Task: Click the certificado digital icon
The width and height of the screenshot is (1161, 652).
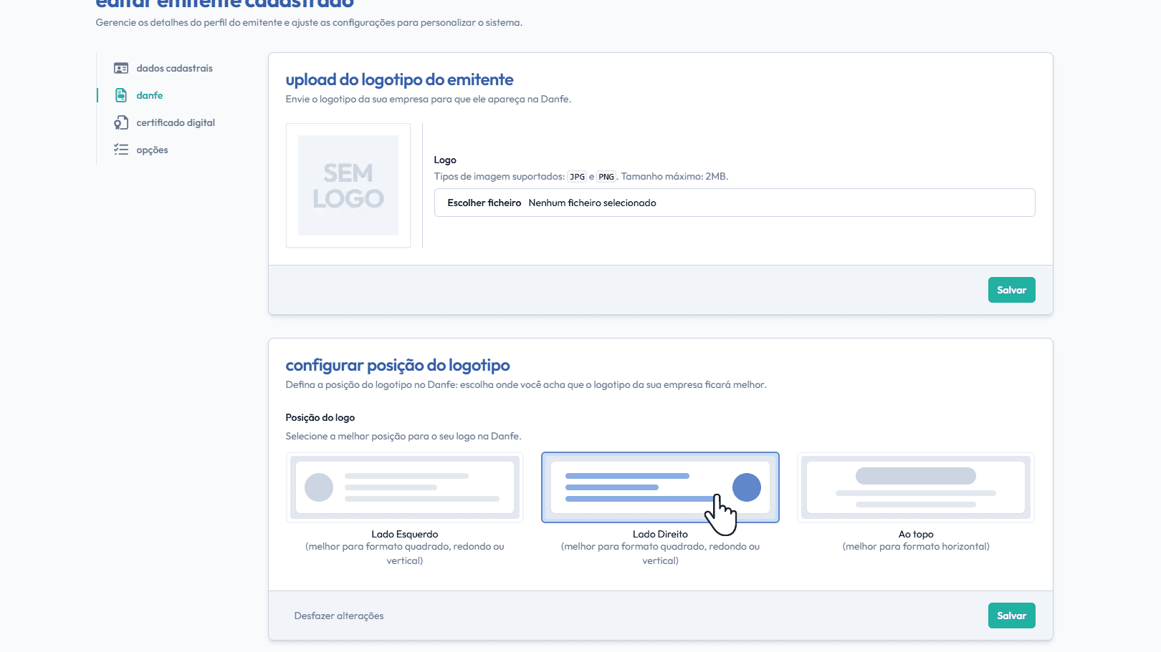Action: pos(121,123)
